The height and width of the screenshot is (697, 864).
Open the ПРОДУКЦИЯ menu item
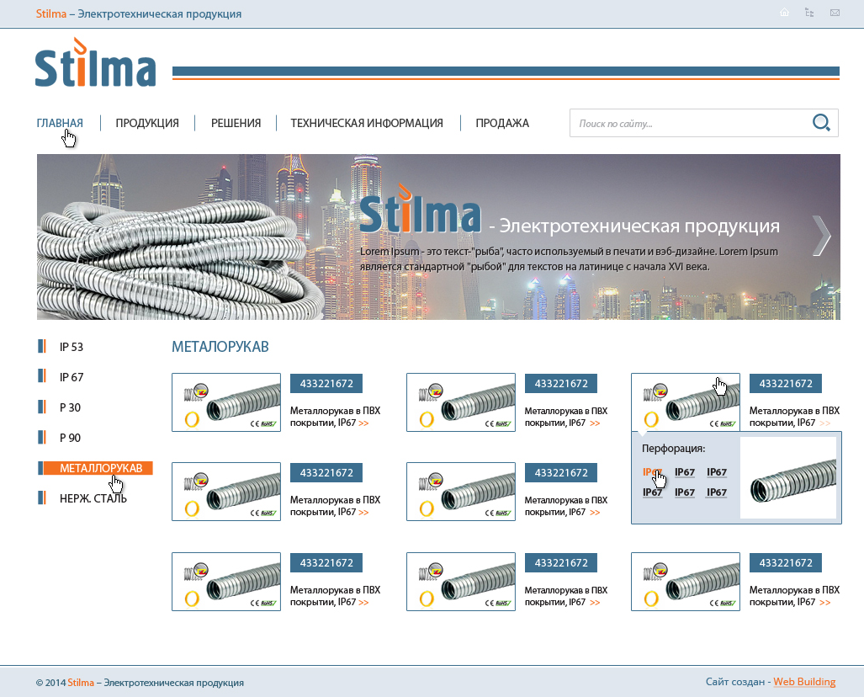(147, 123)
